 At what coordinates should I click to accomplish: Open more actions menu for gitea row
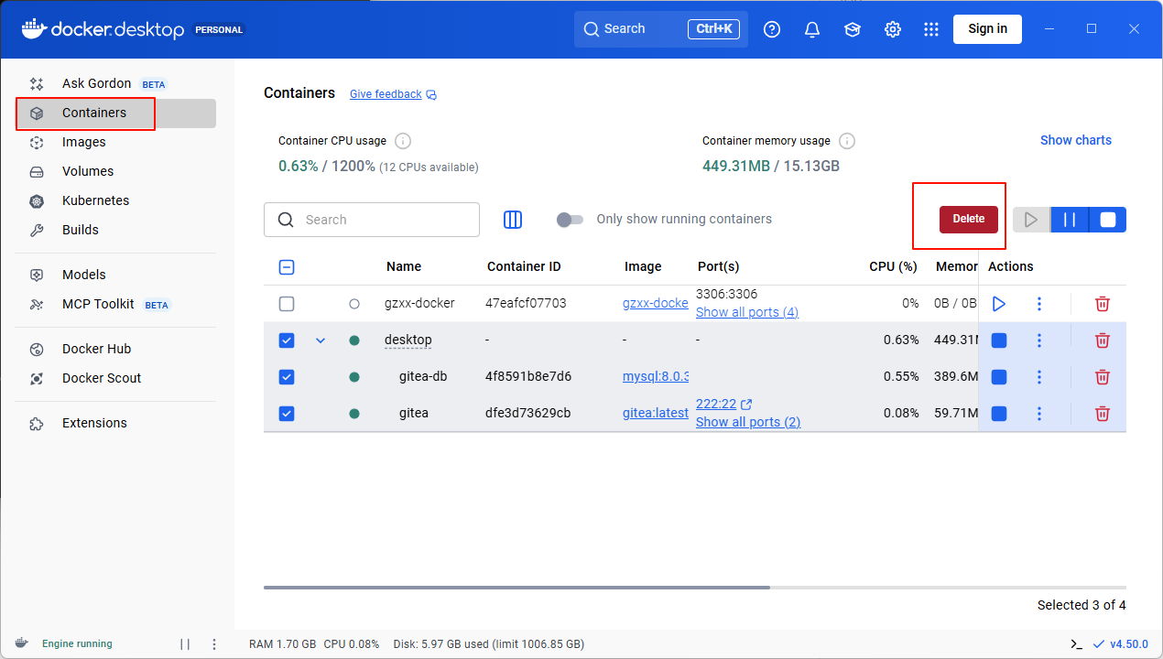click(x=1039, y=413)
